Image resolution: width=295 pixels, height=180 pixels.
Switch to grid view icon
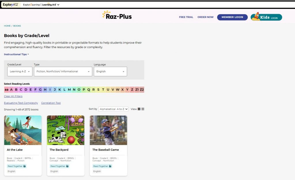[x=139, y=109]
